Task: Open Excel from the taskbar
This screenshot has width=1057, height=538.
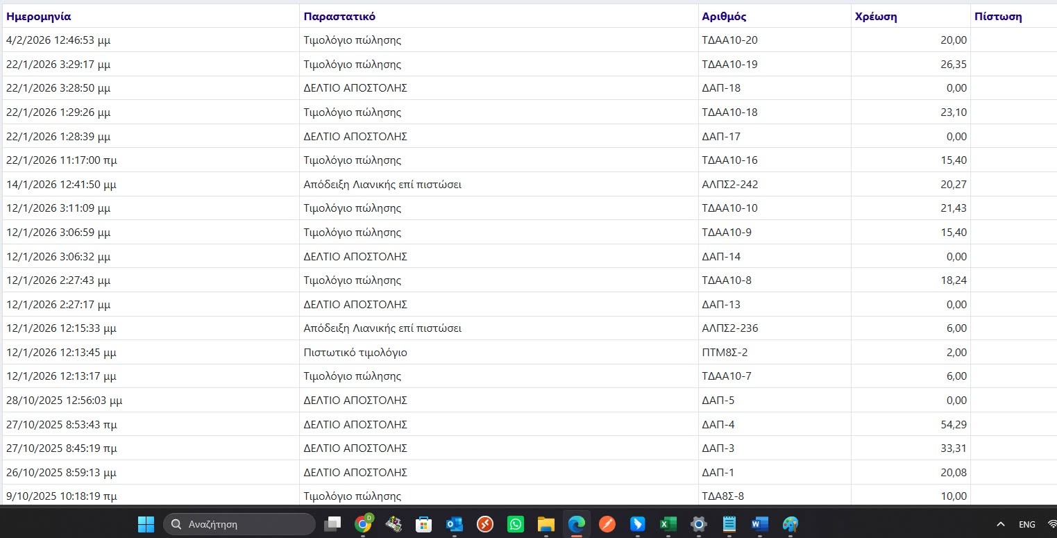Action: [668, 524]
